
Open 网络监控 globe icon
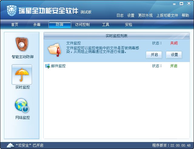pyautogui.click(x=22, y=106)
